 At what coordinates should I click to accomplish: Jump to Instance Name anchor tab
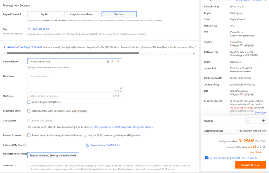coord(51,47)
